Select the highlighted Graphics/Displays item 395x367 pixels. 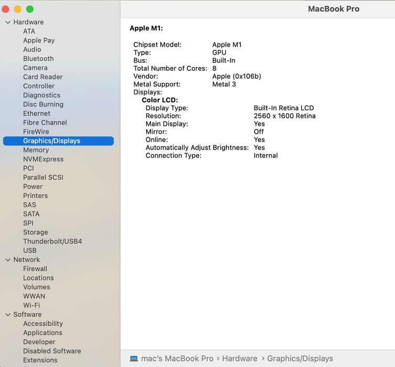[58, 141]
